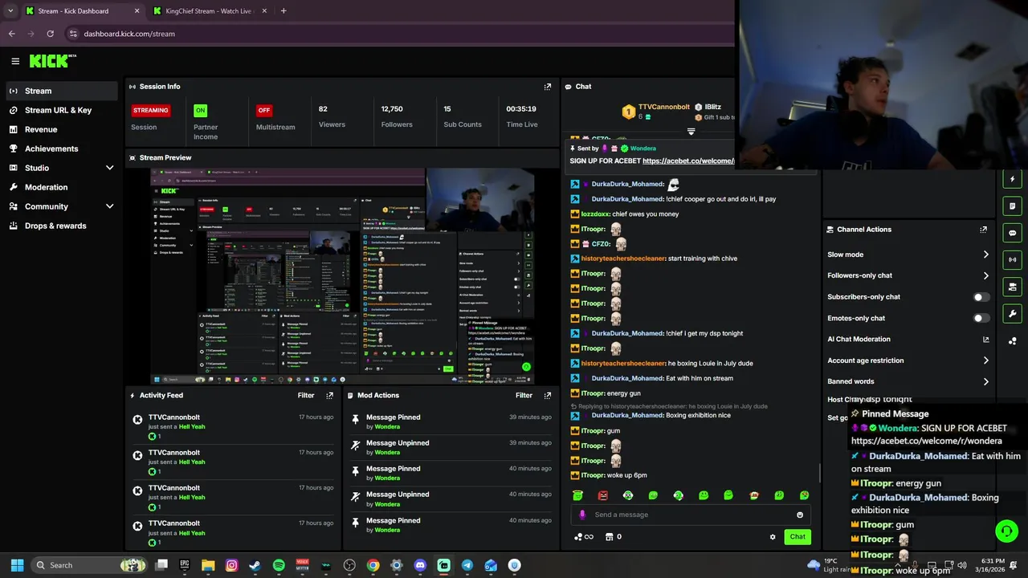Screen dimensions: 1028x578
Task: Click the acebet.co link in pinned message
Action: (x=688, y=161)
